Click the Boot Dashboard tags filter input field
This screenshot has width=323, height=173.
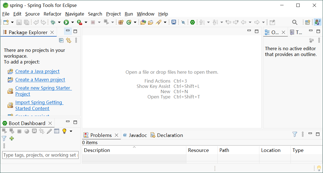pos(40,155)
